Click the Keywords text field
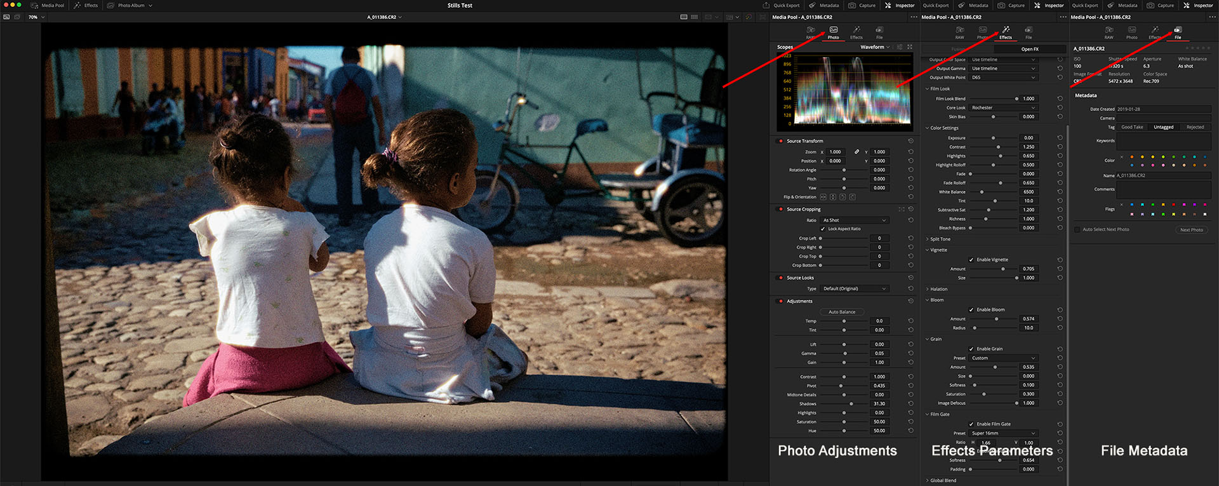 coord(1164,142)
